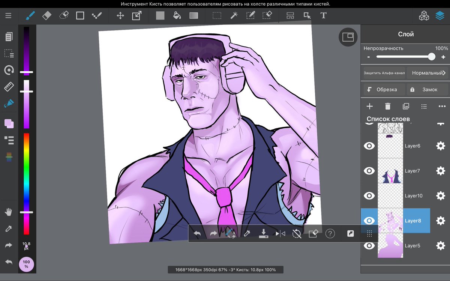Image resolution: width=450 pixels, height=281 pixels.
Task: Increase opacity with the plus button
Action: [443, 57]
